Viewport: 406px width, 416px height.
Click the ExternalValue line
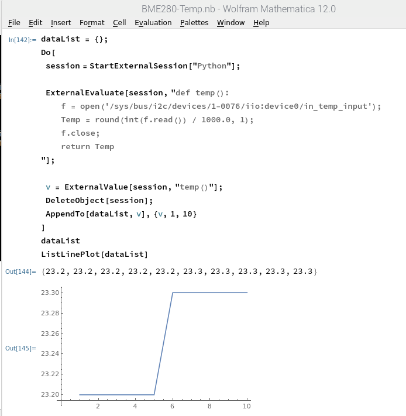[134, 187]
